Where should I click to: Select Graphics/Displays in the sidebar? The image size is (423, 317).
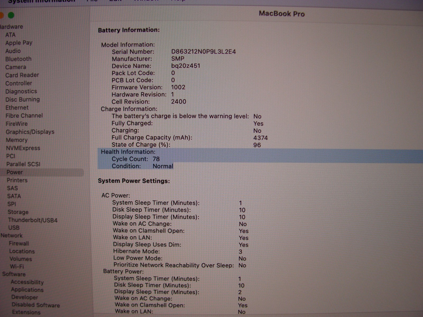[x=30, y=132]
